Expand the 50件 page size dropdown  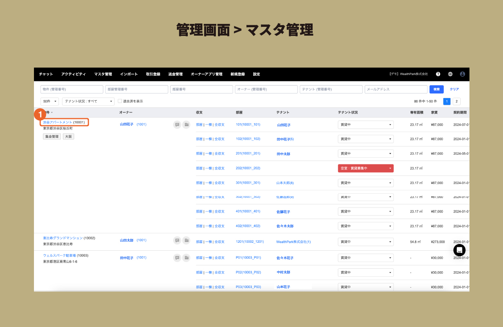point(49,101)
